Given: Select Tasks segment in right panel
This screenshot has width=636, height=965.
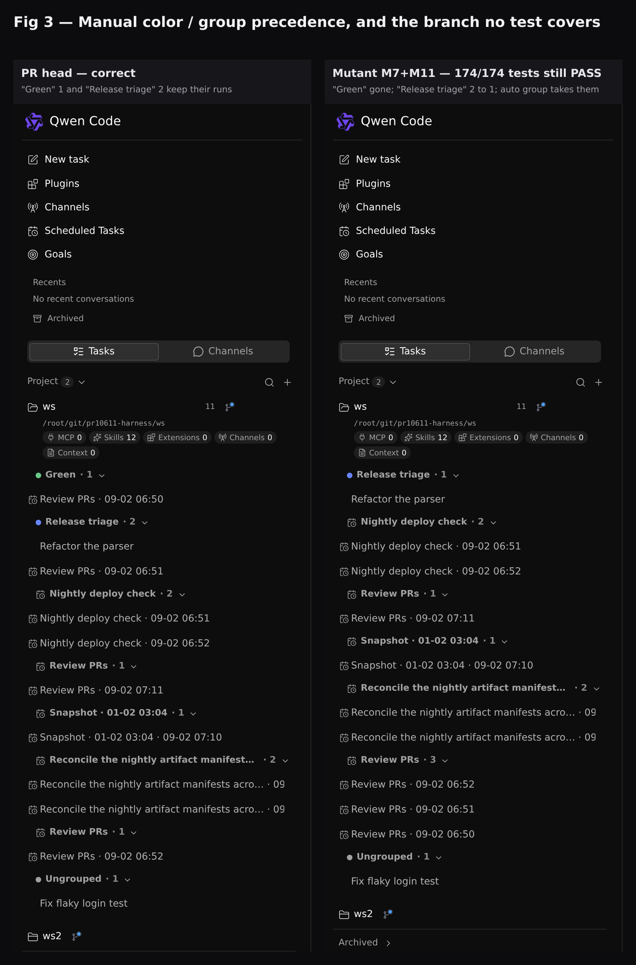Looking at the screenshot, I should point(405,351).
